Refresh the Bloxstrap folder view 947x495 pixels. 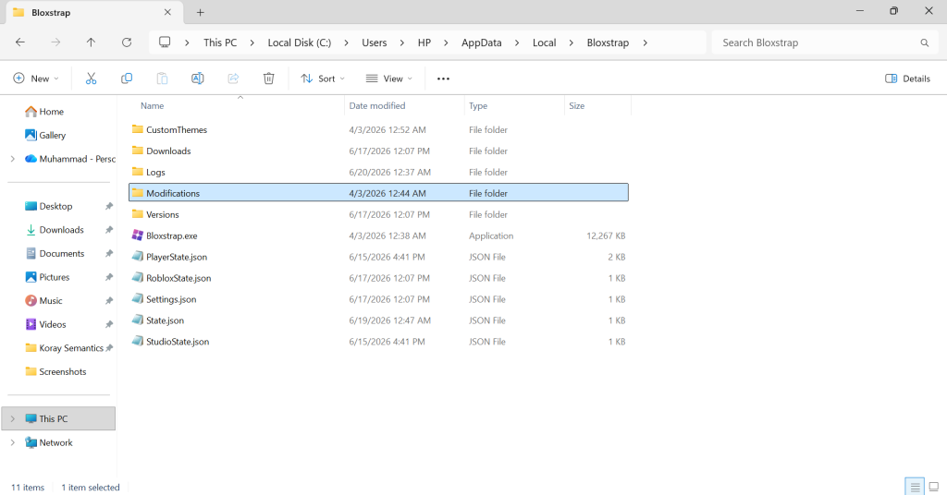point(126,42)
